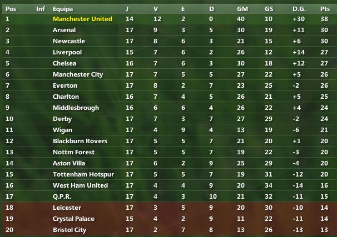The image size is (337, 237).
Task: Sort standings by the Pos header
Action: (11, 9)
